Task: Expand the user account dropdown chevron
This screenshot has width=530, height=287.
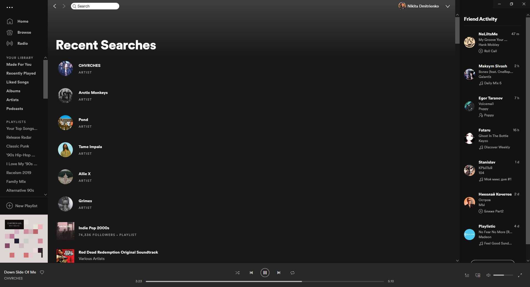Action: pyautogui.click(x=447, y=6)
